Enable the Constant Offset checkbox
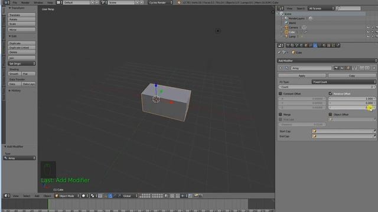The image size is (378, 212). pyautogui.click(x=281, y=94)
